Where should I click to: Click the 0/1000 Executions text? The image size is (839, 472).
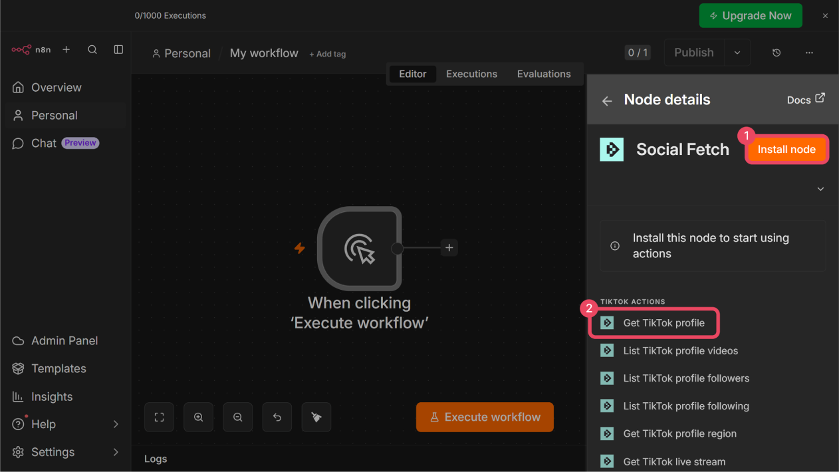(x=170, y=15)
